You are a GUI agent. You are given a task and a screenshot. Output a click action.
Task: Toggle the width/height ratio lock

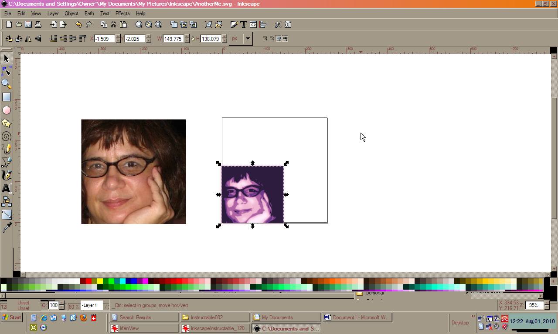193,39
